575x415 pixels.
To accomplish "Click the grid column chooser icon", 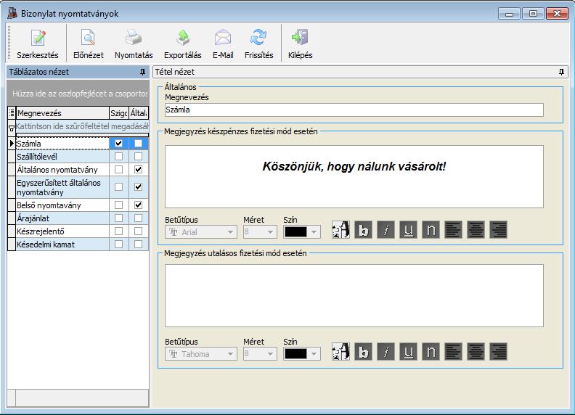I will point(12,113).
